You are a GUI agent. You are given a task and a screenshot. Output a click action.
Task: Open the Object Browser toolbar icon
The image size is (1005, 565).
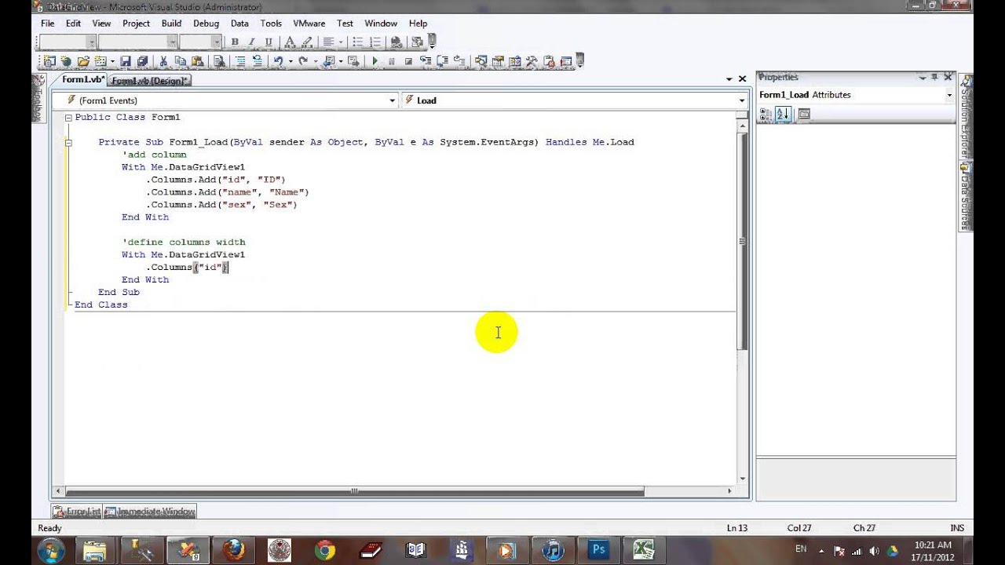point(515,61)
